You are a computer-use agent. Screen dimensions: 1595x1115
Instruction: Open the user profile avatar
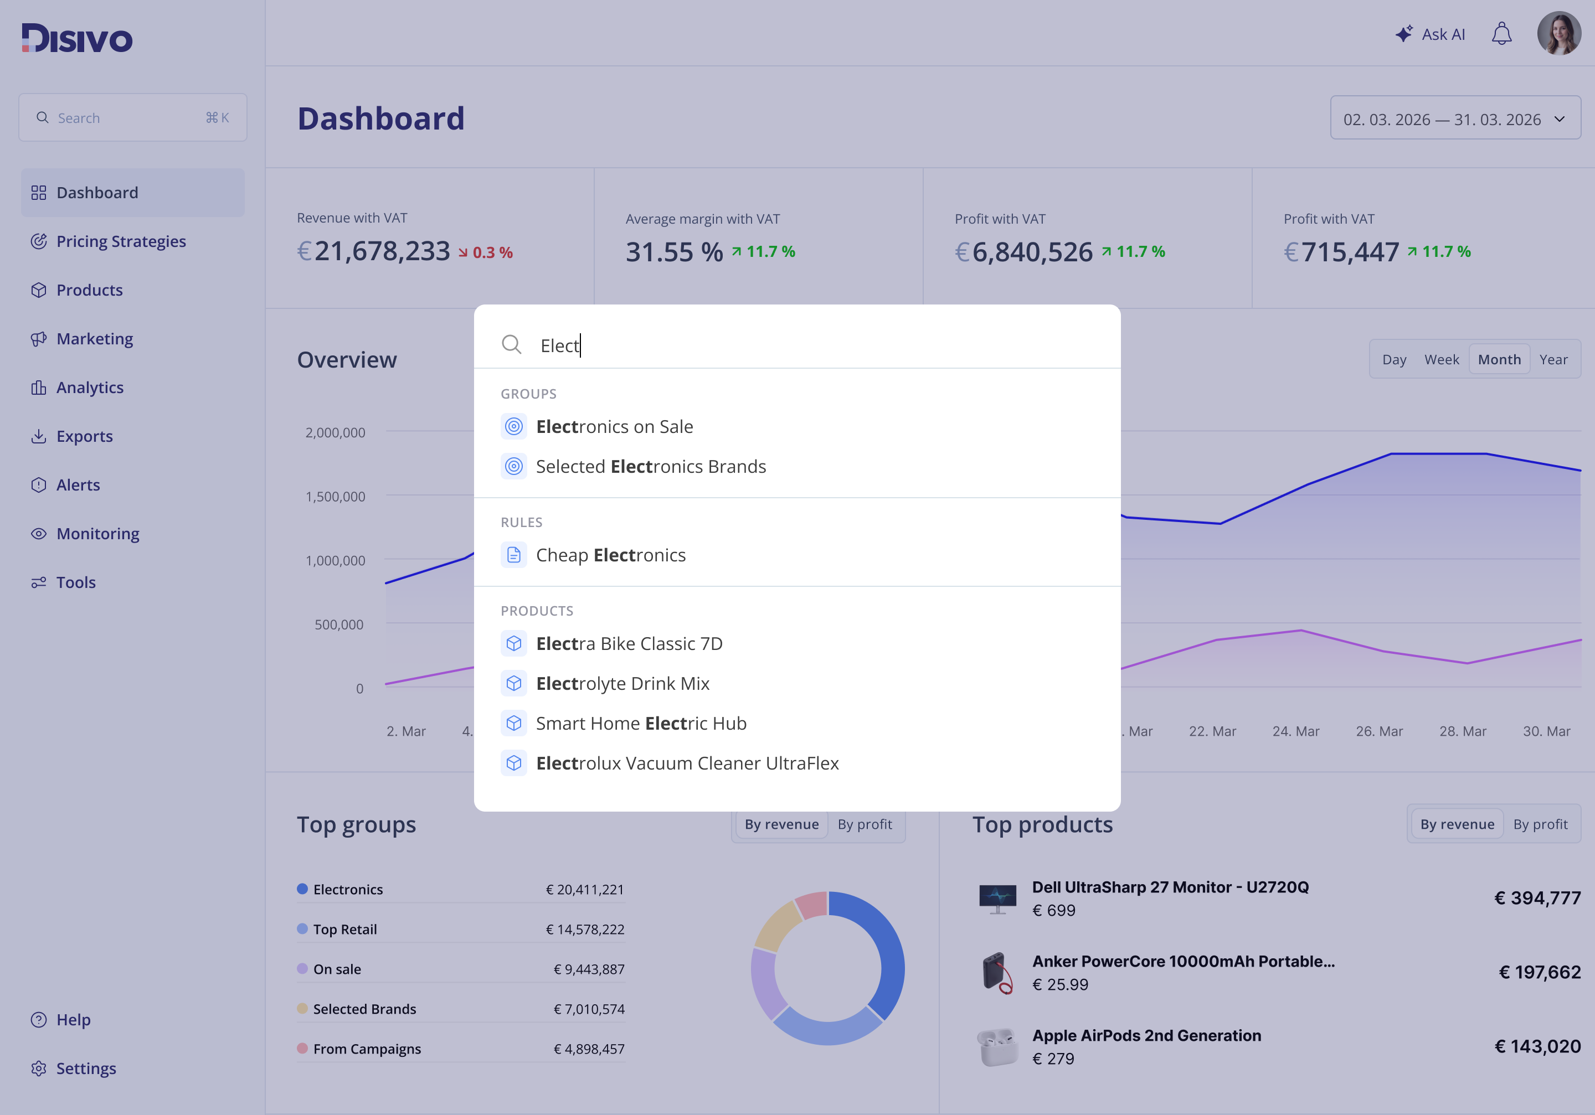click(x=1559, y=33)
